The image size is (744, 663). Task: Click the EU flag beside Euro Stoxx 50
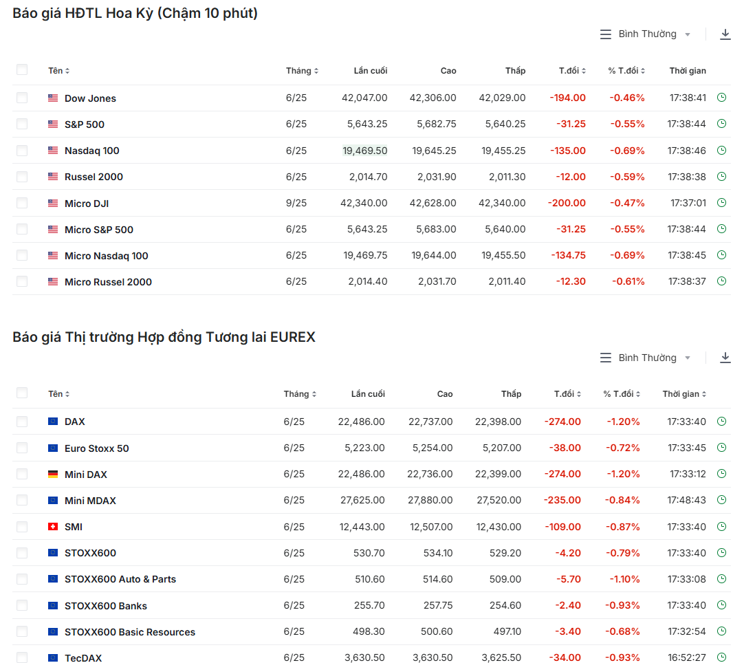[53, 448]
